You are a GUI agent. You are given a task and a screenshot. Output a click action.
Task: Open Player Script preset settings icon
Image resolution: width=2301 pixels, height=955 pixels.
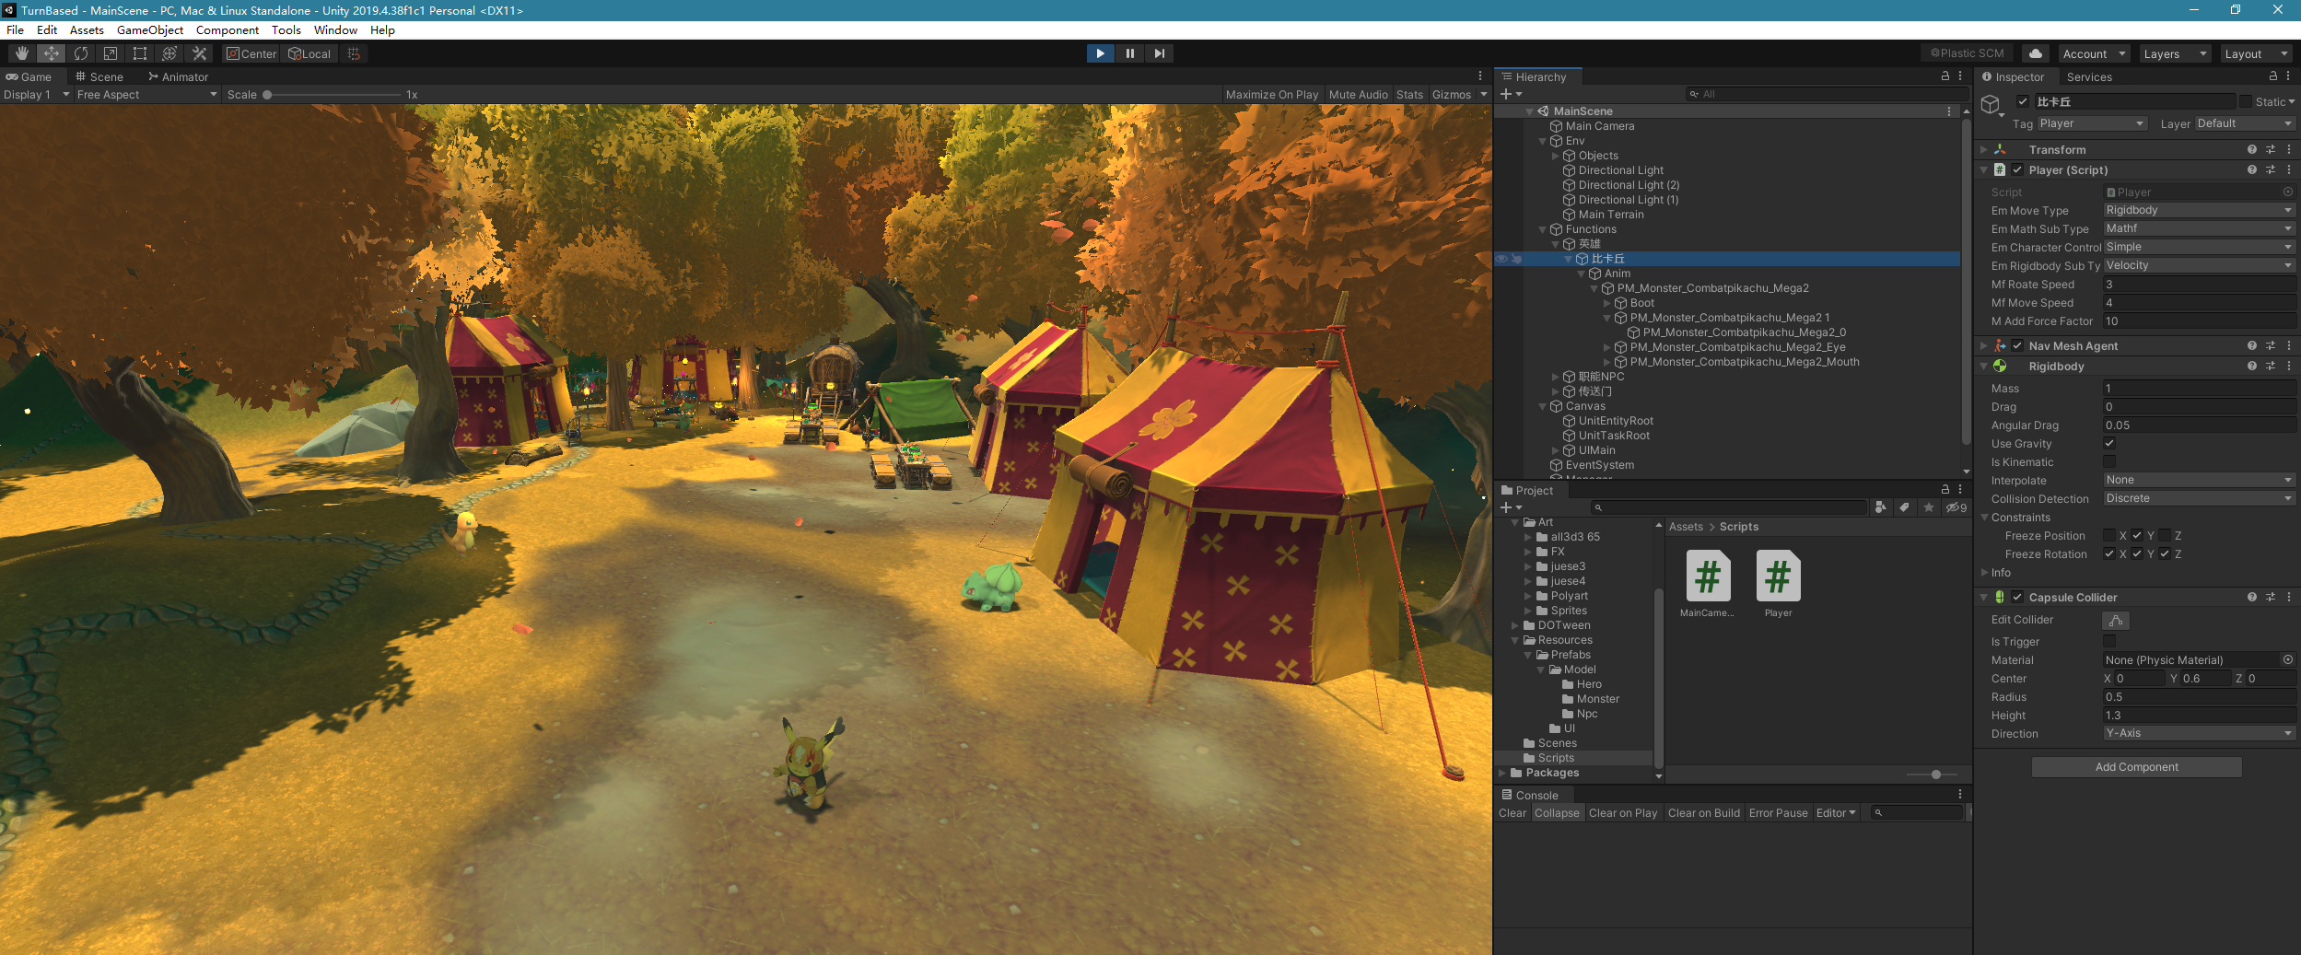point(2270,169)
